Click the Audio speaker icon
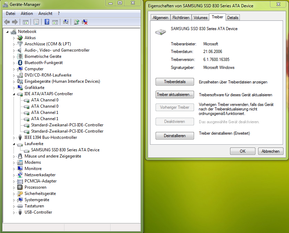289x233 pixels. point(19,50)
